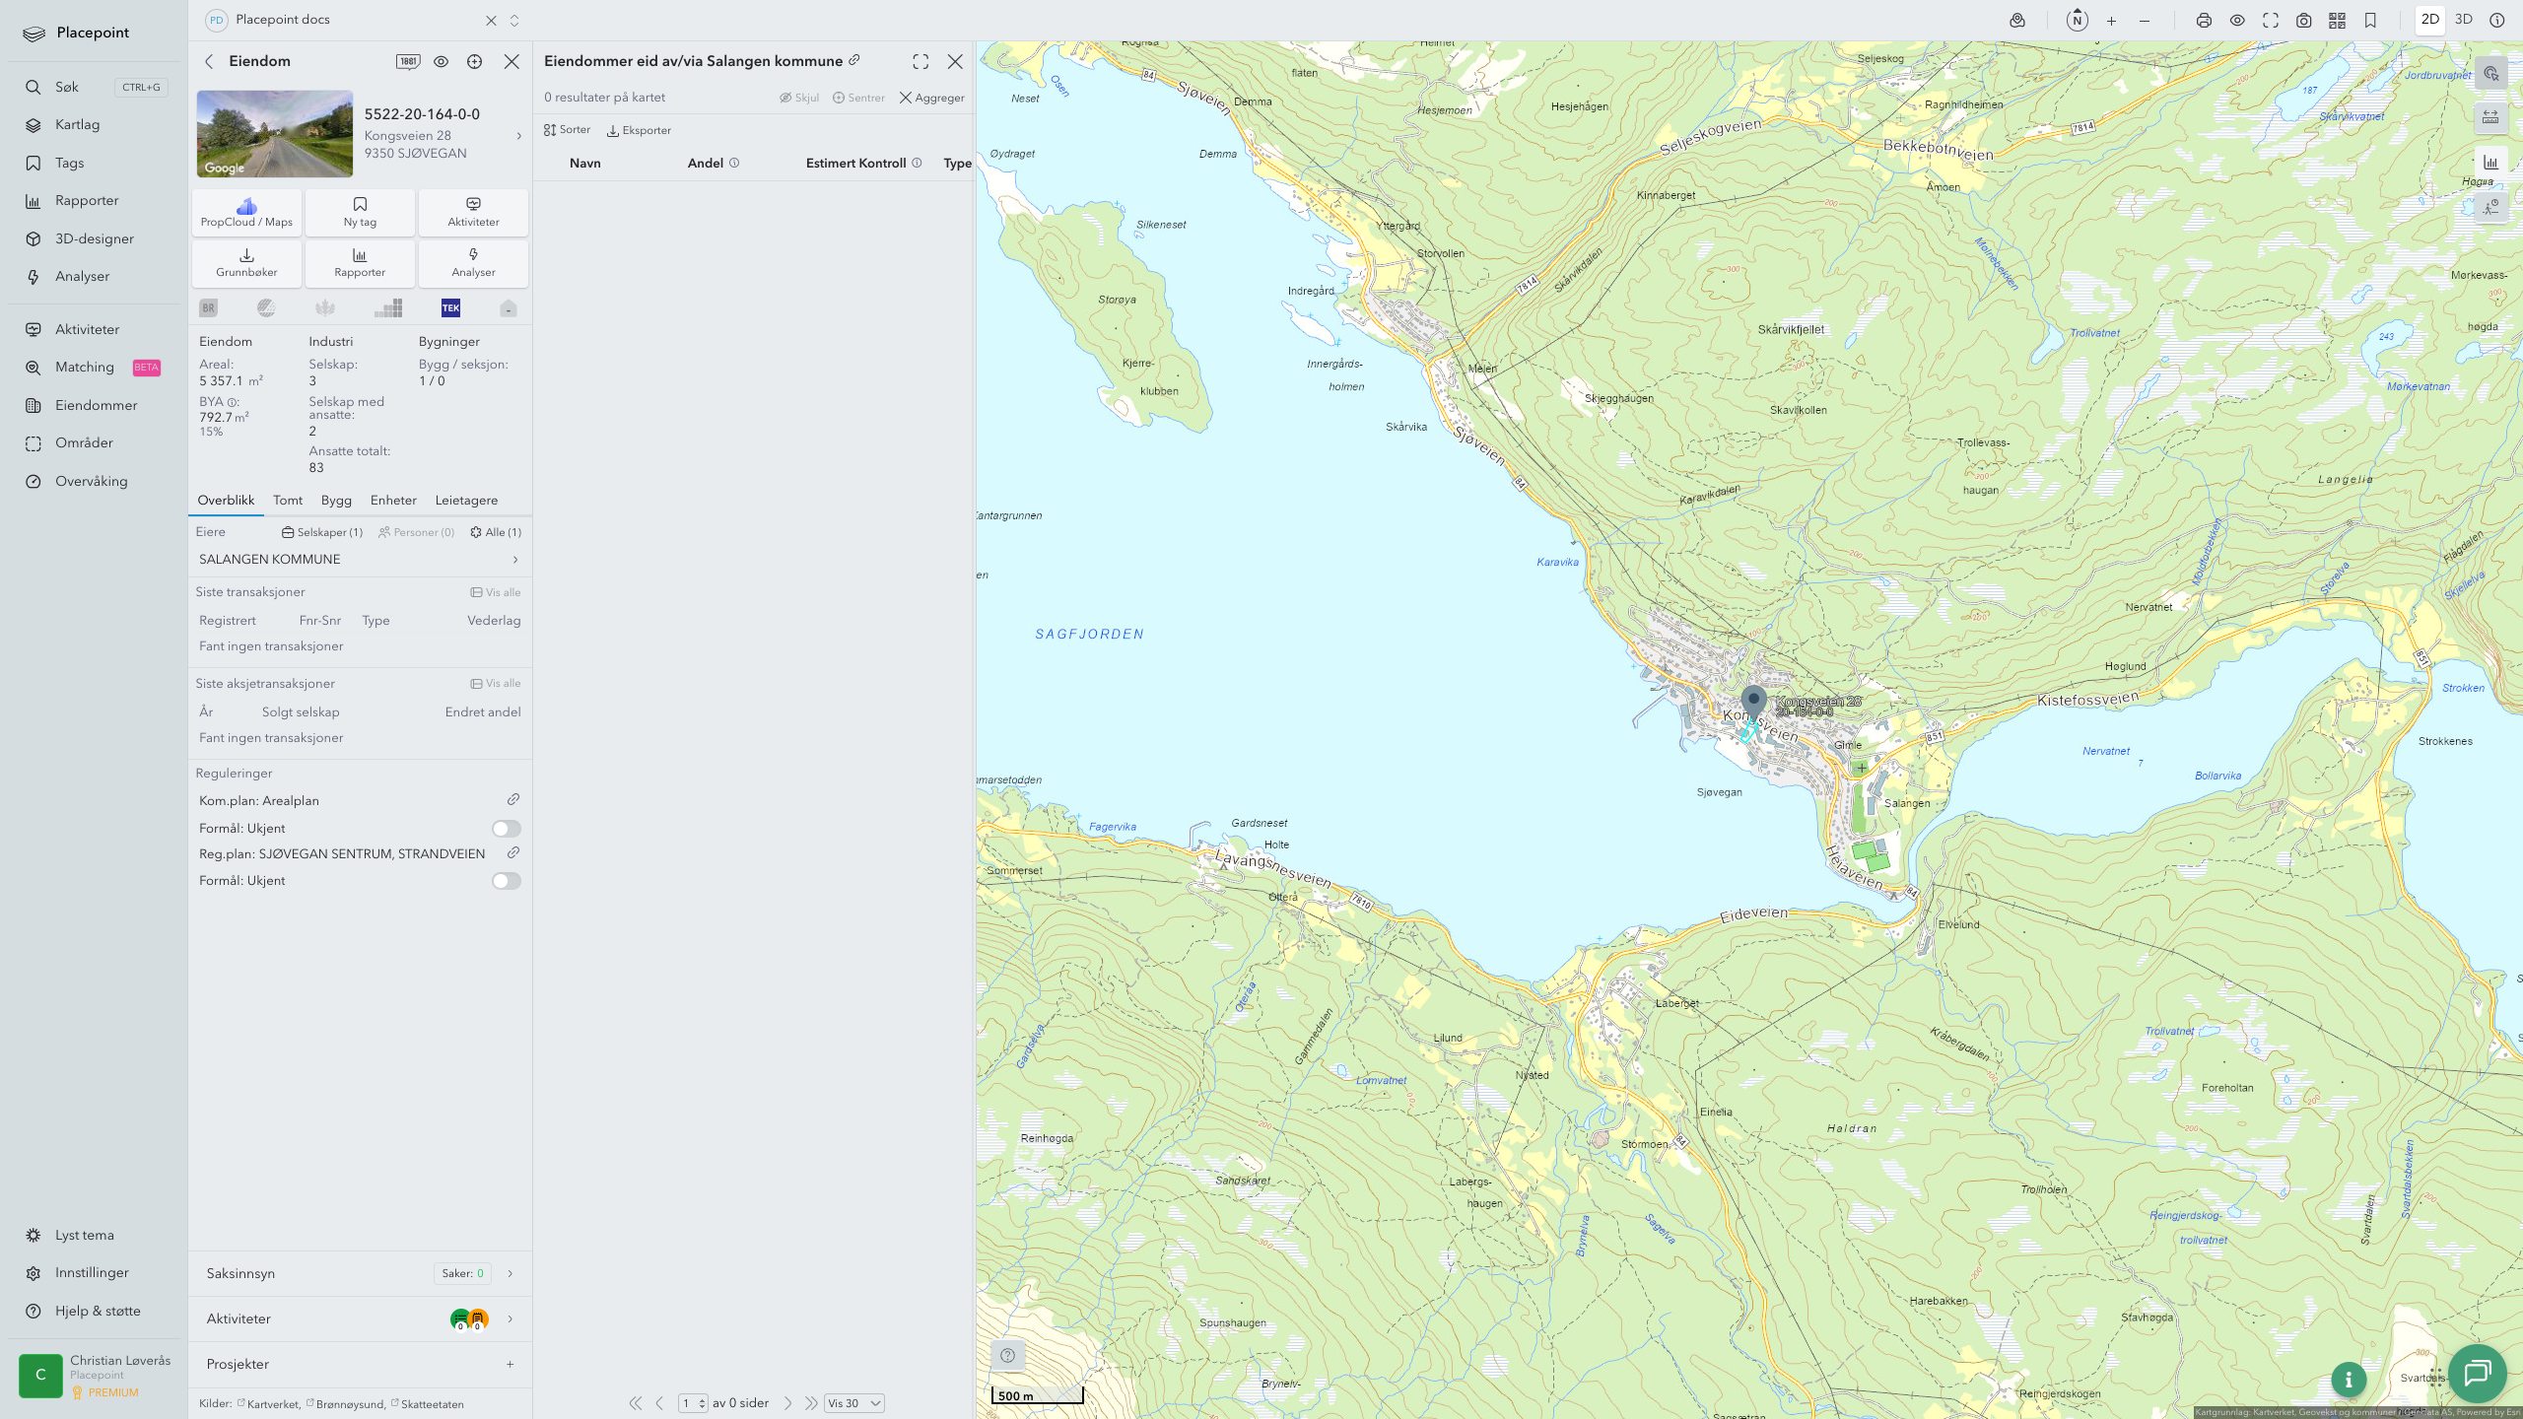Toggle Formål: Ukjent switch under Reg.plan
Image resolution: width=2523 pixels, height=1419 pixels.
[507, 881]
